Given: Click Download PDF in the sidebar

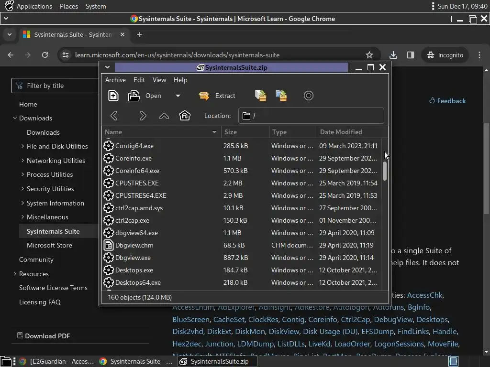Looking at the screenshot, I should tap(44, 336).
